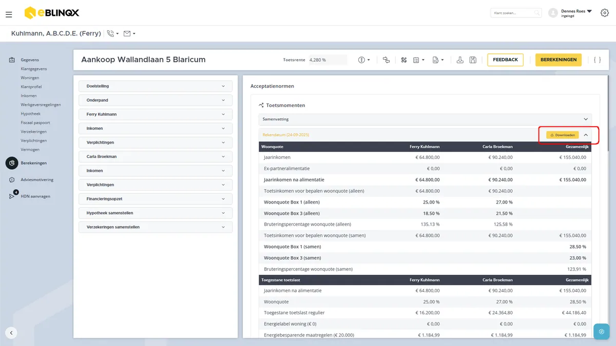
Task: Expand the Onderpand section
Action: pos(156,100)
